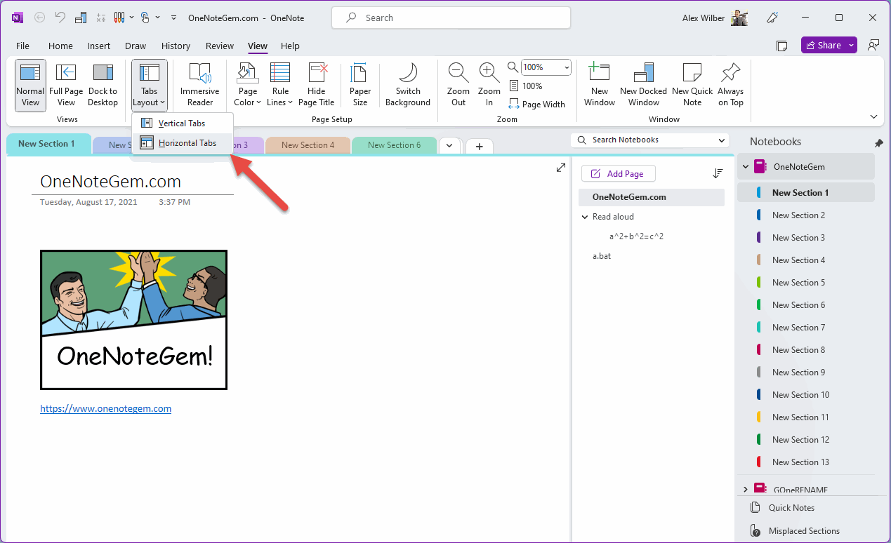Viewport: 891px width, 543px height.
Task: Click the top Search box
Action: coord(451,18)
